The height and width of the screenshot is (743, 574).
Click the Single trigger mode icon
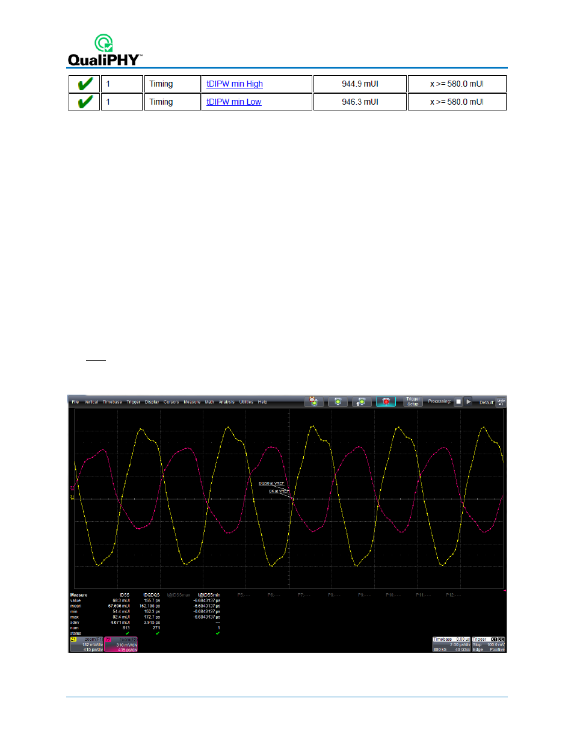click(362, 401)
